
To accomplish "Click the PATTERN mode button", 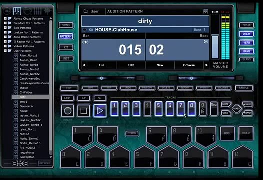I will [x=66, y=36].
